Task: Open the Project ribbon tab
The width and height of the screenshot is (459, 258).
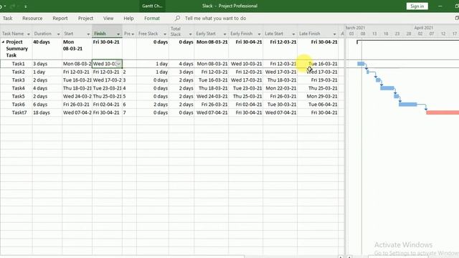Action: point(85,18)
